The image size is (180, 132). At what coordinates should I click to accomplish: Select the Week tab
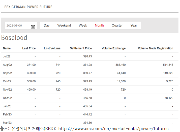click(83, 25)
